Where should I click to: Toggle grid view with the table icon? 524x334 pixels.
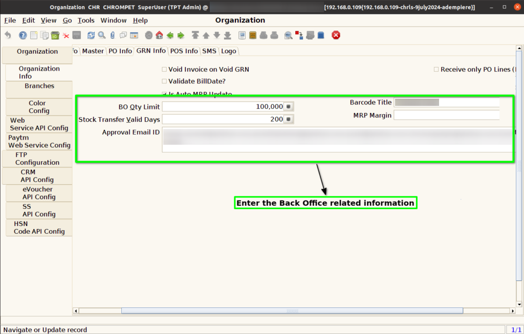point(134,35)
